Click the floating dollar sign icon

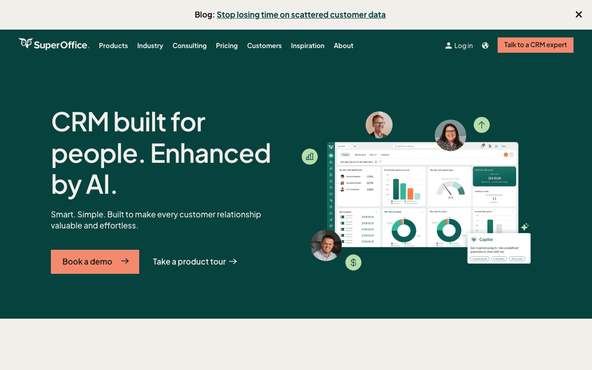353,262
